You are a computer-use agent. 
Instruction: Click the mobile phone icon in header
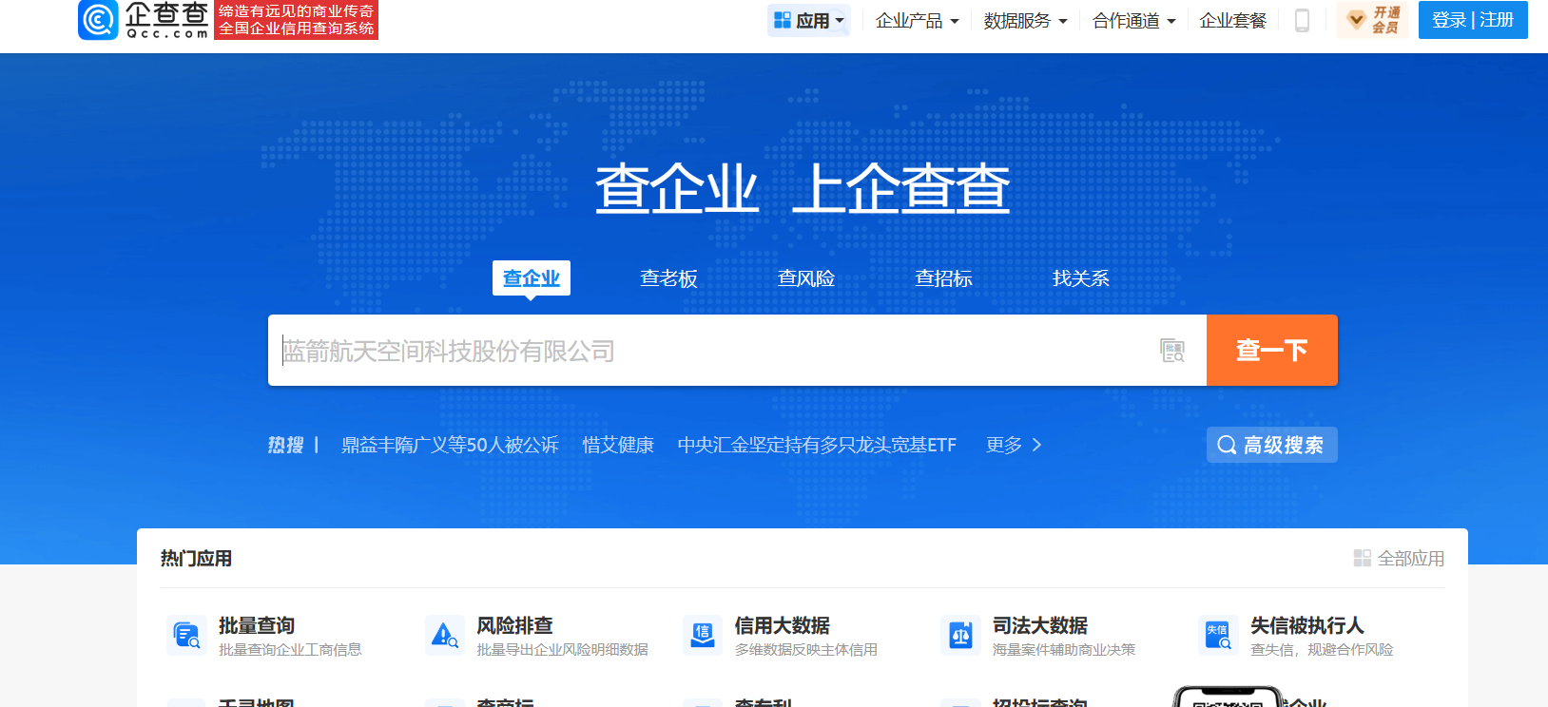(x=1302, y=20)
